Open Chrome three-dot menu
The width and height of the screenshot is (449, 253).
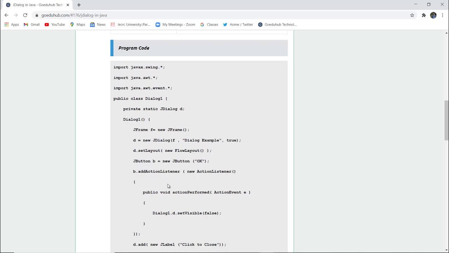[443, 15]
